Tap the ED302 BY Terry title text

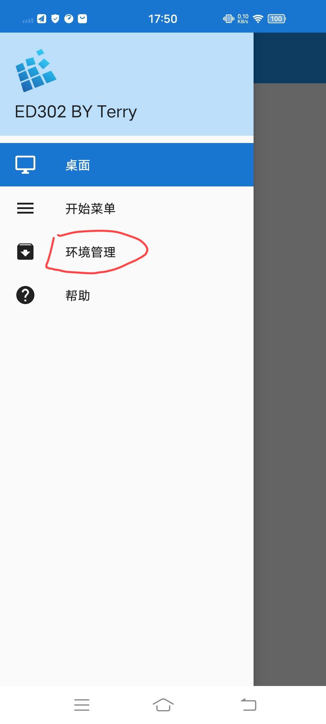click(x=76, y=112)
